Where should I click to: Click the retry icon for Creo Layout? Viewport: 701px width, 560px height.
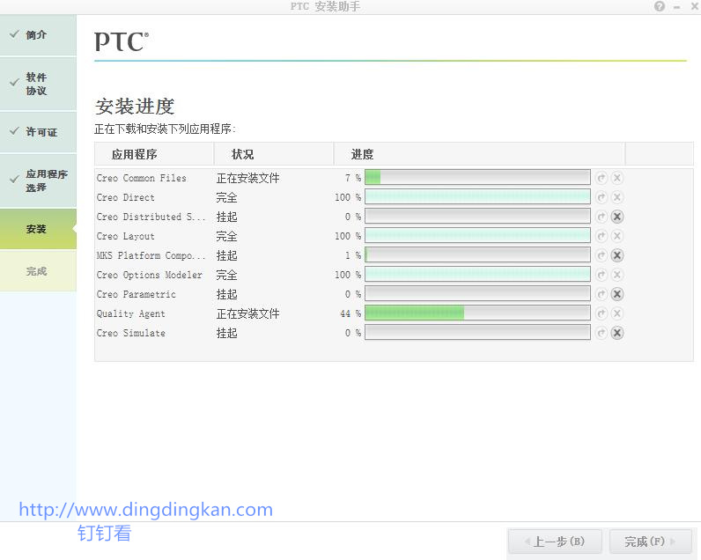coord(601,236)
